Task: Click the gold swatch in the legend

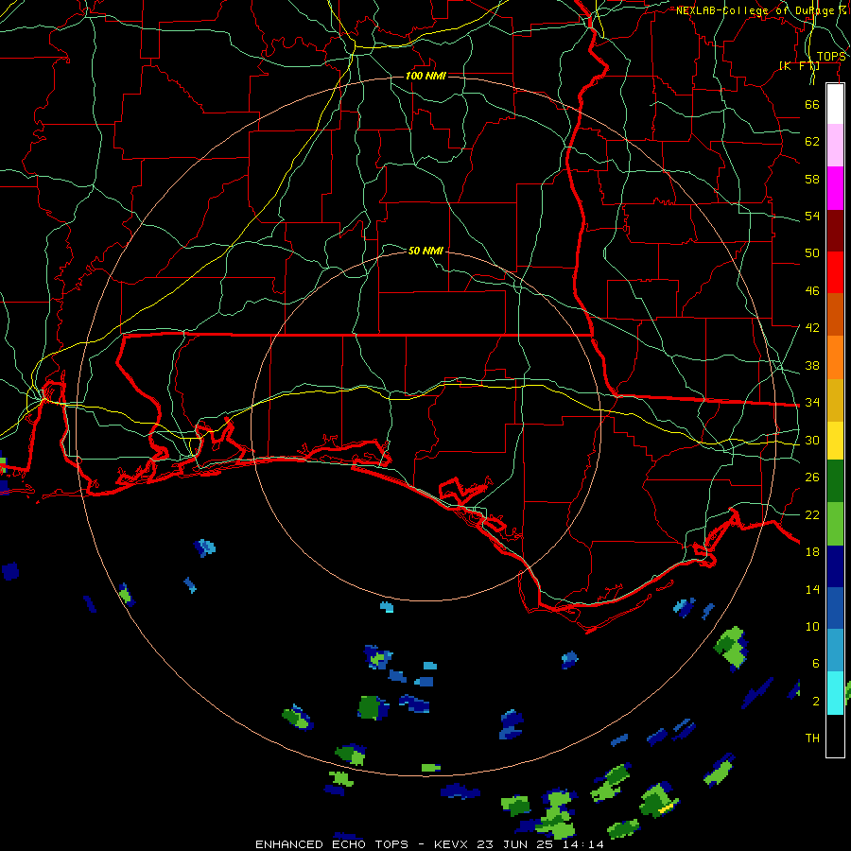Action: tap(835, 401)
